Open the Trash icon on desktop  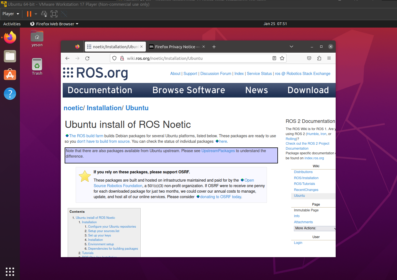pyautogui.click(x=37, y=67)
